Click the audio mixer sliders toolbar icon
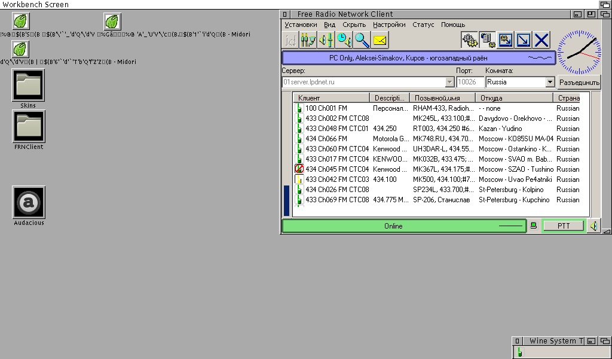 308,40
